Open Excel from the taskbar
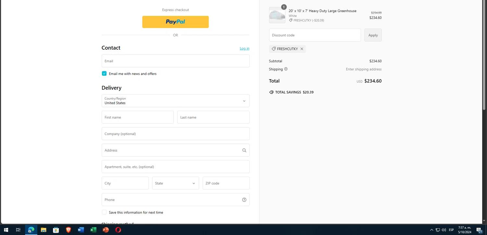This screenshot has height=235, width=487. tap(93, 230)
